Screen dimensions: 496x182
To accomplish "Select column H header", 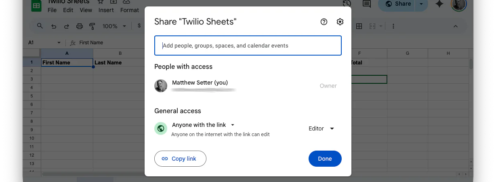I will (x=448, y=53).
